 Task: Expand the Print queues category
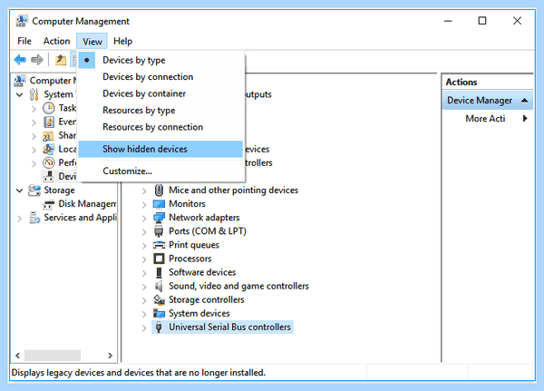[144, 246]
